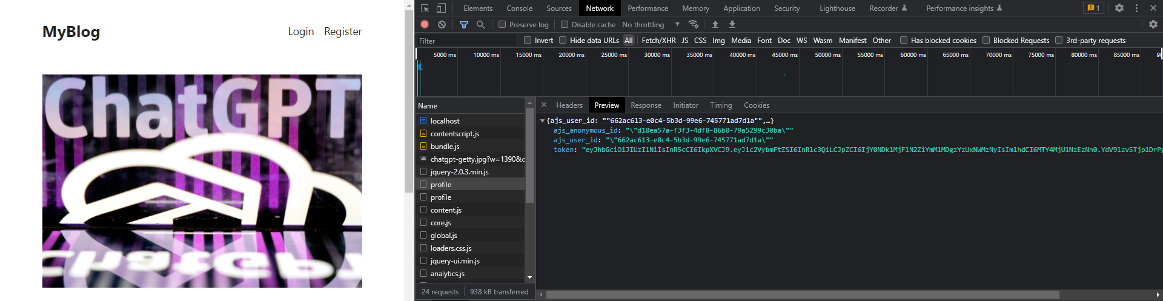Open the DevTools three-dot menu
Screen dimensions: 1163x301
pos(1136,8)
